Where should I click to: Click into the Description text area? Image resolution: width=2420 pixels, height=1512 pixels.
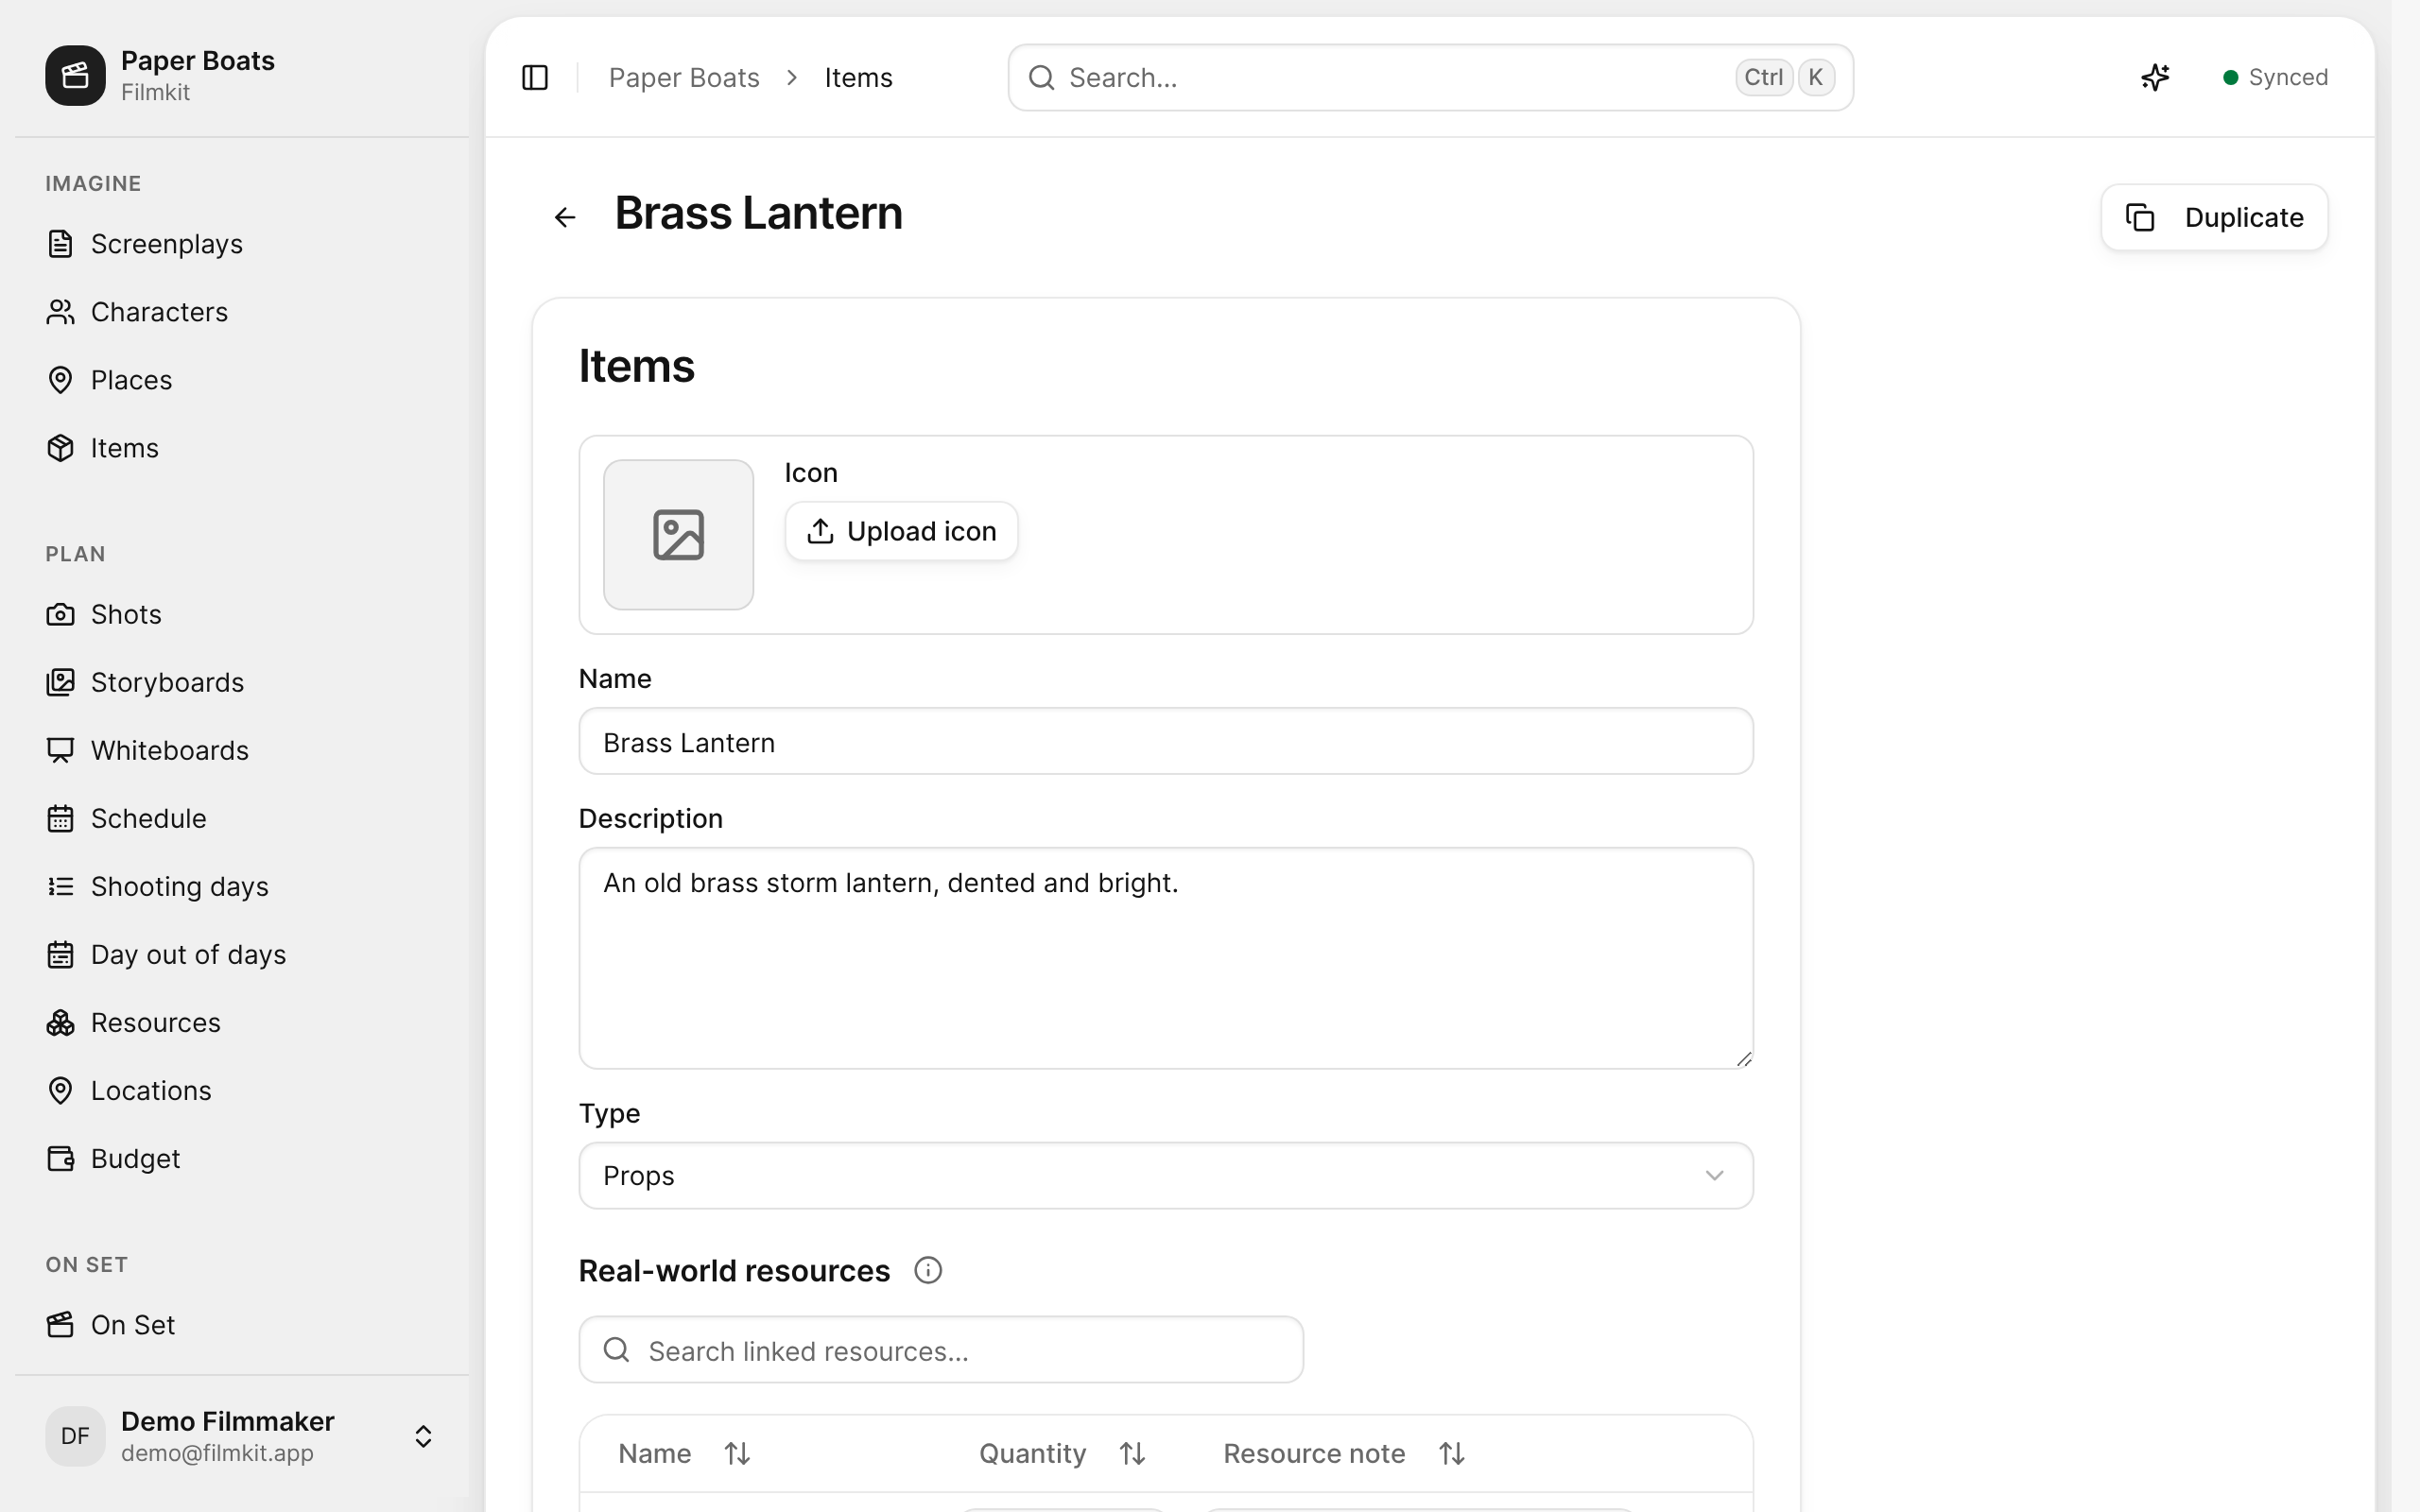coord(1166,958)
